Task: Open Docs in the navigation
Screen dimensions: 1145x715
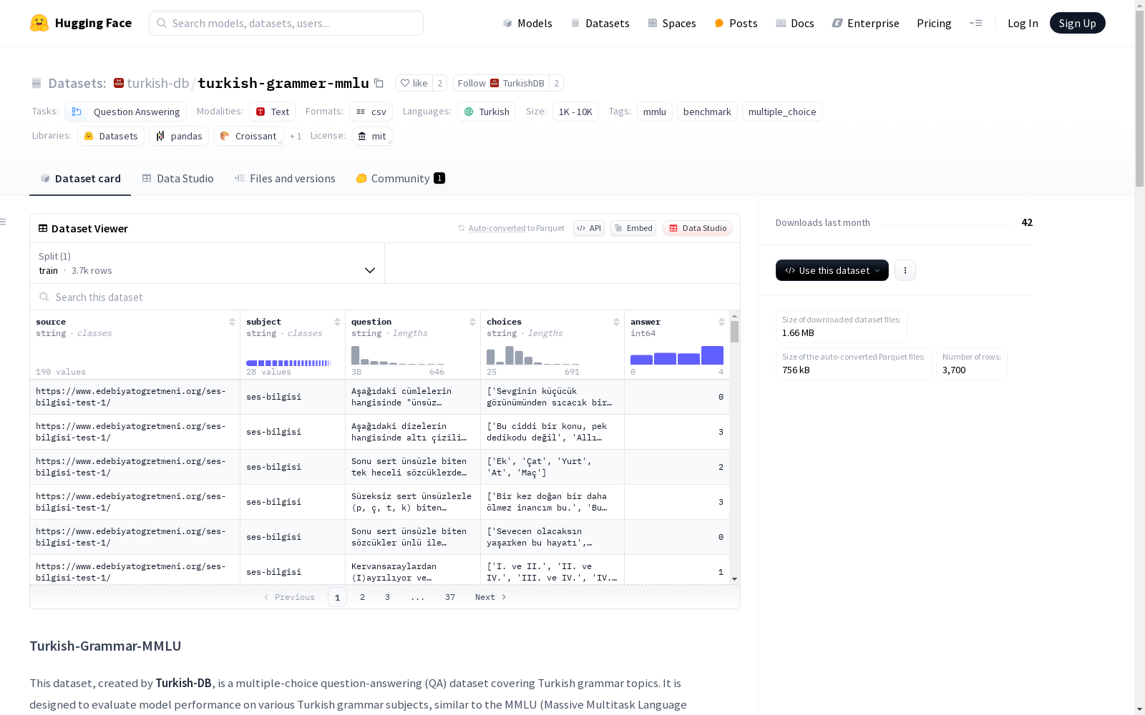Action: tap(795, 23)
